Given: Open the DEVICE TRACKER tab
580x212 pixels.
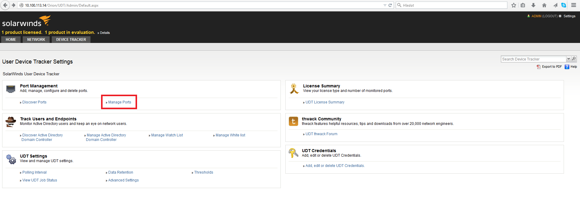Looking at the screenshot, I should (x=71, y=40).
